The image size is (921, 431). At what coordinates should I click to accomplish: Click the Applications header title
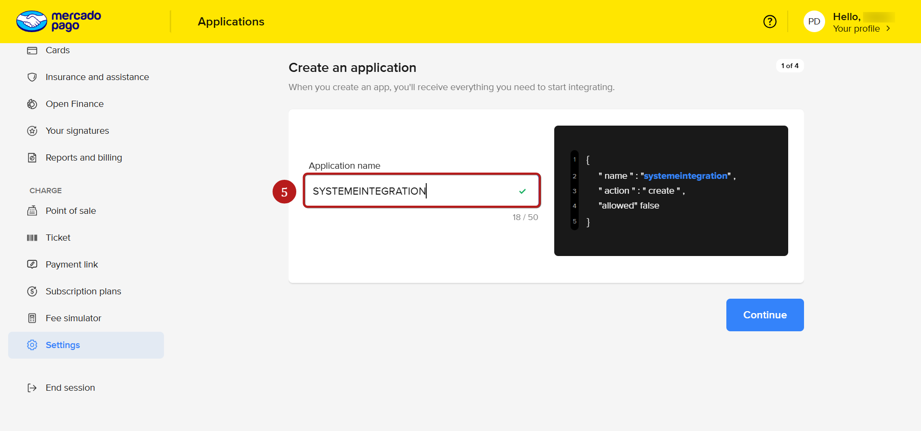tap(231, 22)
